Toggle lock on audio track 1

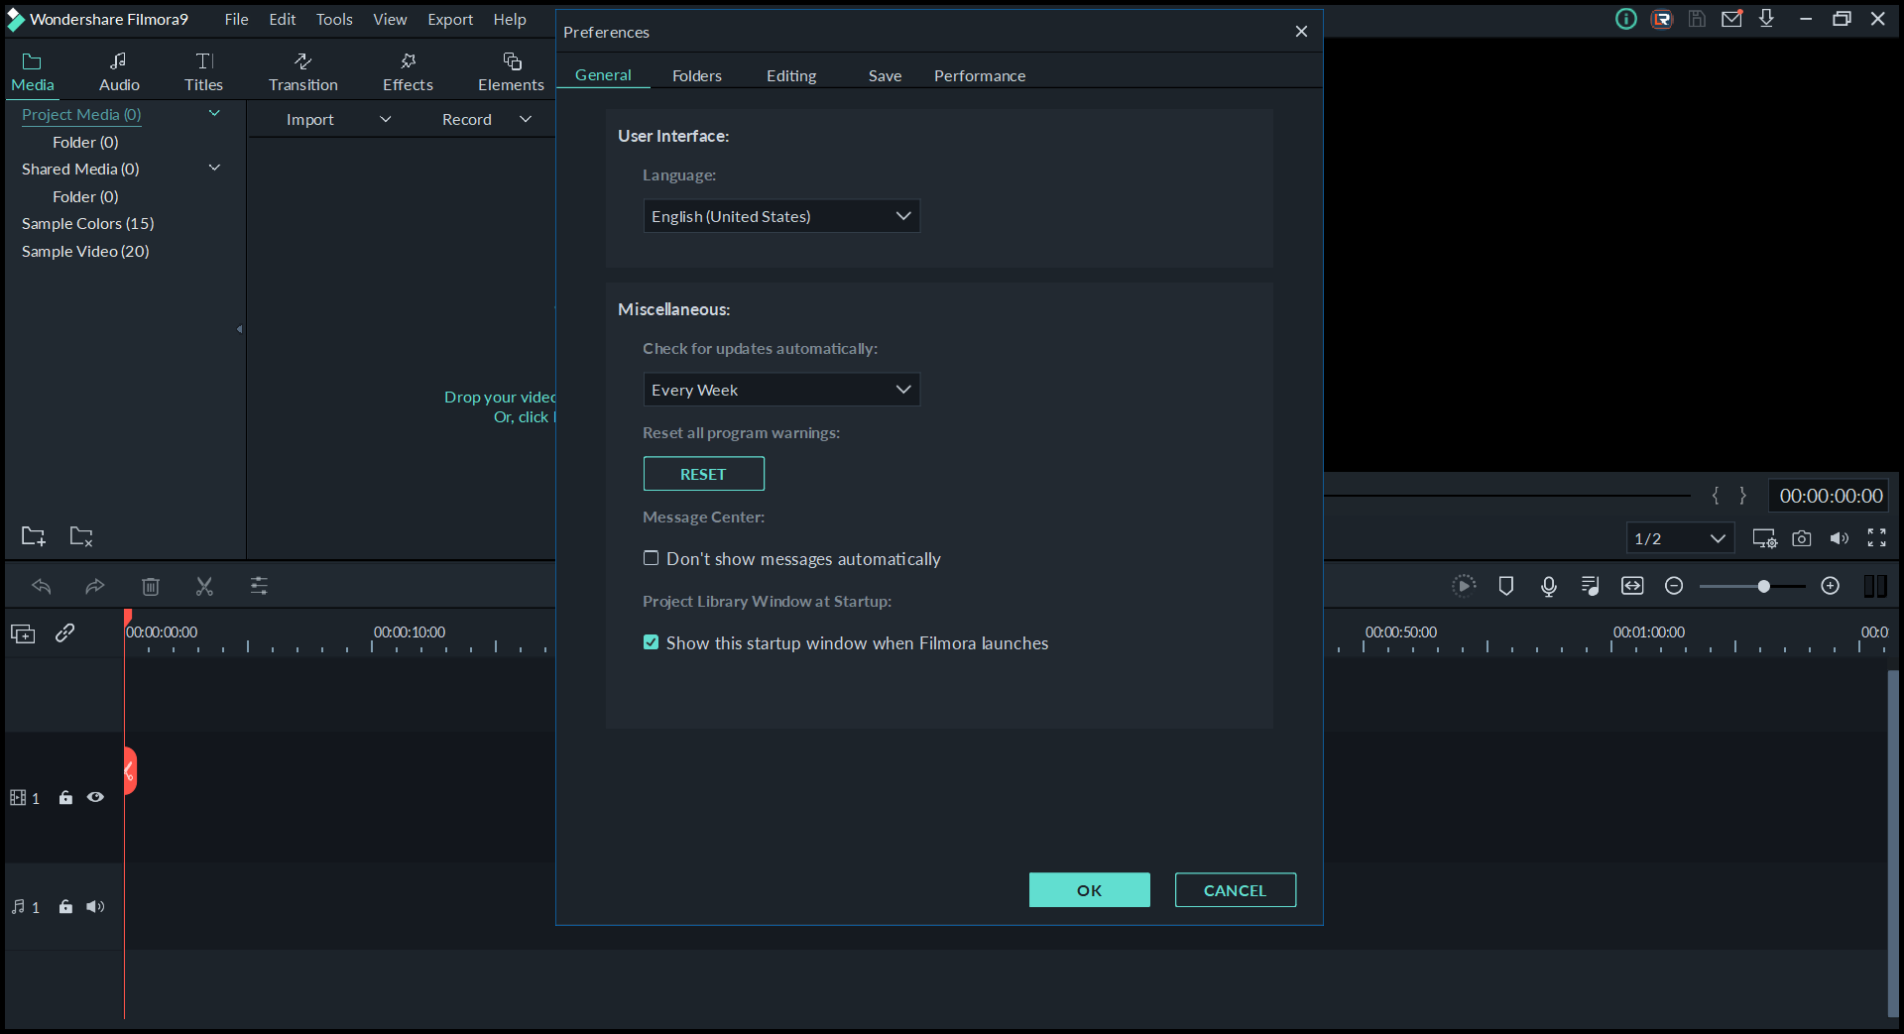[65, 906]
